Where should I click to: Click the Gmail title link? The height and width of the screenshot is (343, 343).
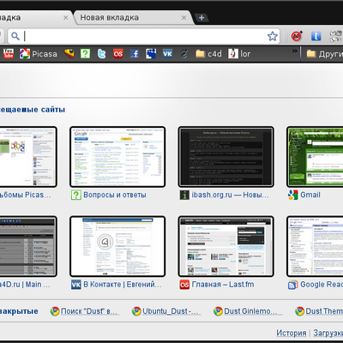(310, 195)
